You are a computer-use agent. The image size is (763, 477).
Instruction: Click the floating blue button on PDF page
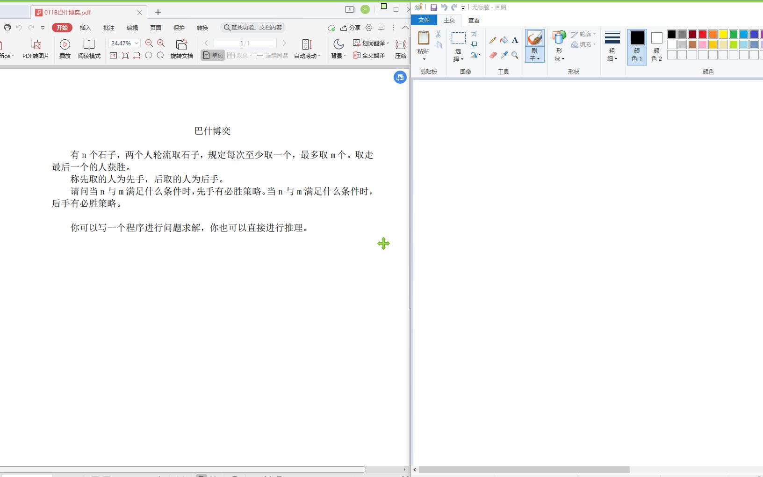coord(400,78)
